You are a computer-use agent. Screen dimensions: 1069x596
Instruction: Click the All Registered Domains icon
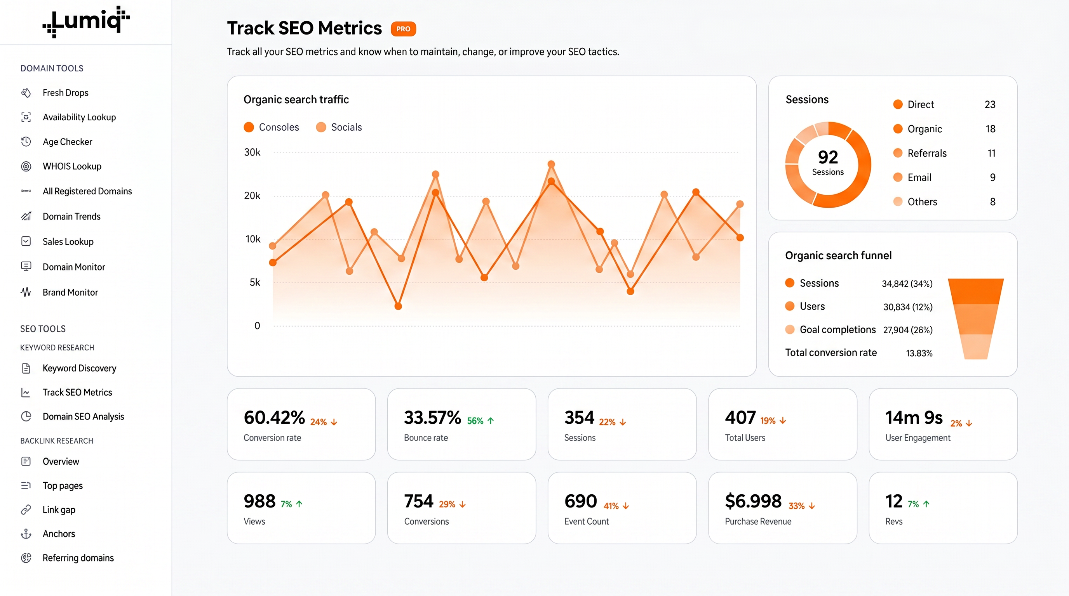tap(26, 191)
